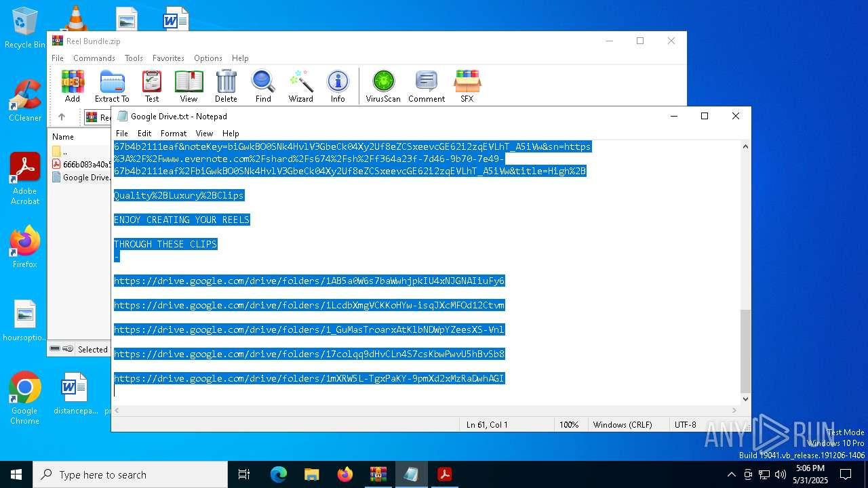Click the Drive link ending in U5hBv5b8
The height and width of the screenshot is (488, 868).
pyautogui.click(x=309, y=354)
